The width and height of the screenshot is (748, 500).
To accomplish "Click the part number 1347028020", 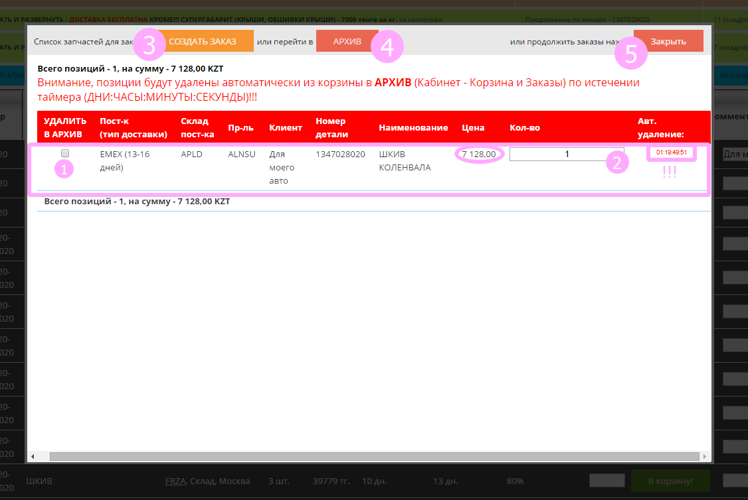I will (340, 154).
